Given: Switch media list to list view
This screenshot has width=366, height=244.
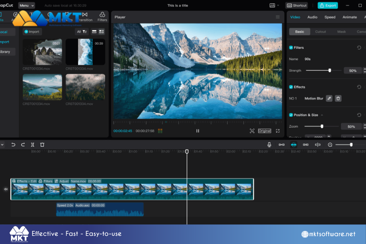Looking at the screenshot, I should click(94, 32).
